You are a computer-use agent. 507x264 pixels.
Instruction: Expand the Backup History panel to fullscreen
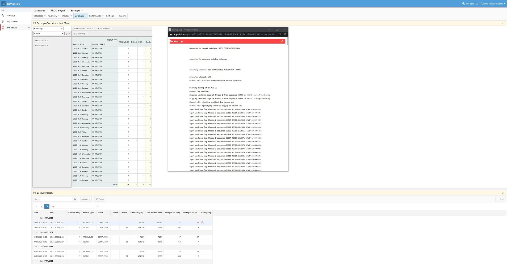pyautogui.click(x=503, y=193)
